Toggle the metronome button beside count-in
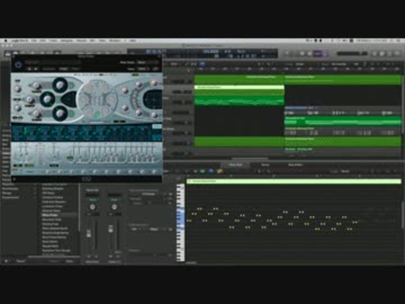This screenshot has height=304, width=405. (325, 54)
